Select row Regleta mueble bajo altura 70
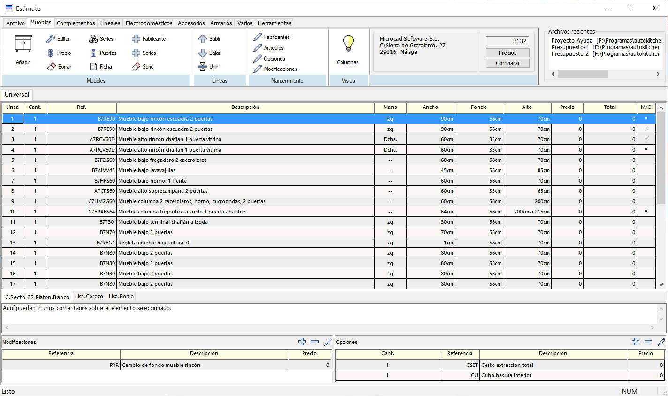 (x=329, y=243)
